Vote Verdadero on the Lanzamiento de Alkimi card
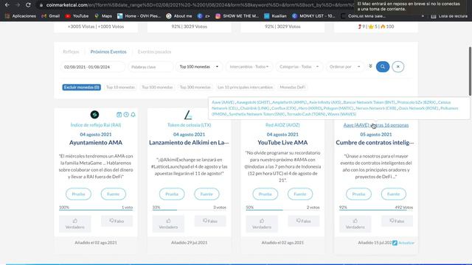472x265 pixels. (x=168, y=224)
